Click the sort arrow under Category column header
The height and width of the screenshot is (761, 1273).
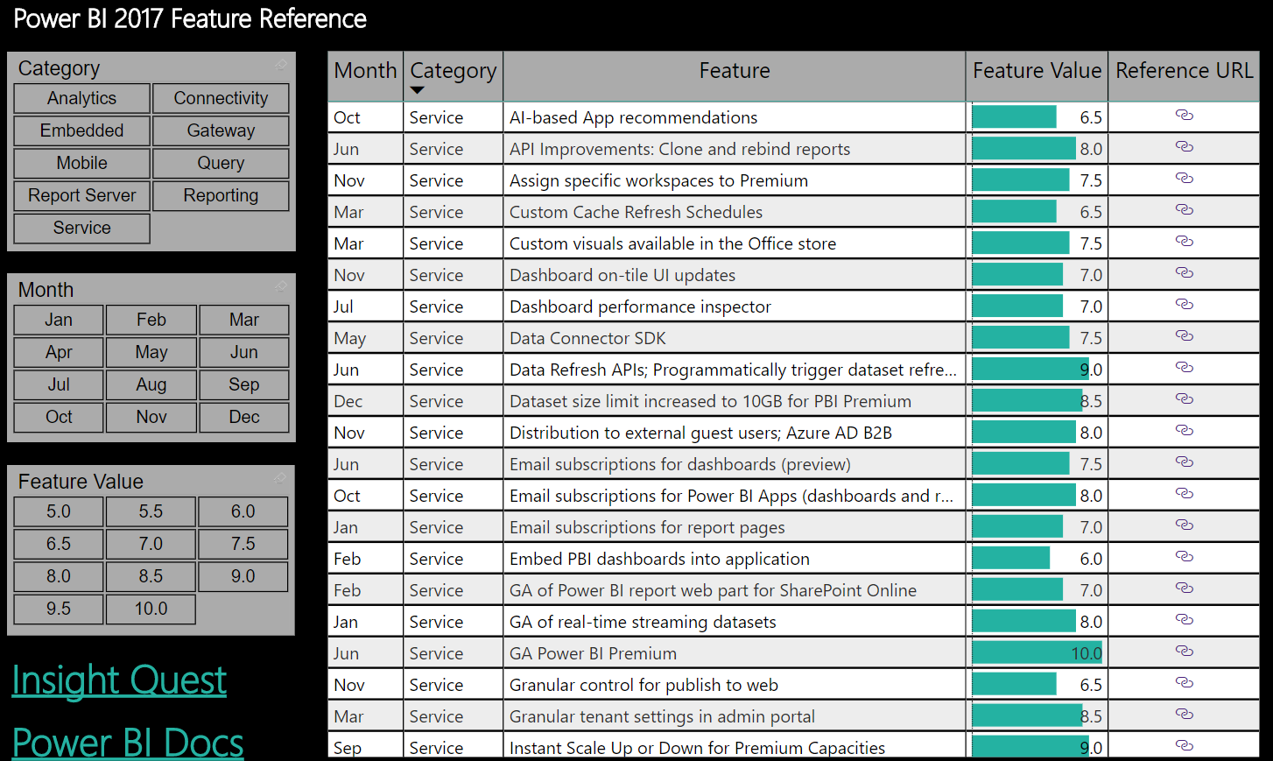[x=418, y=89]
